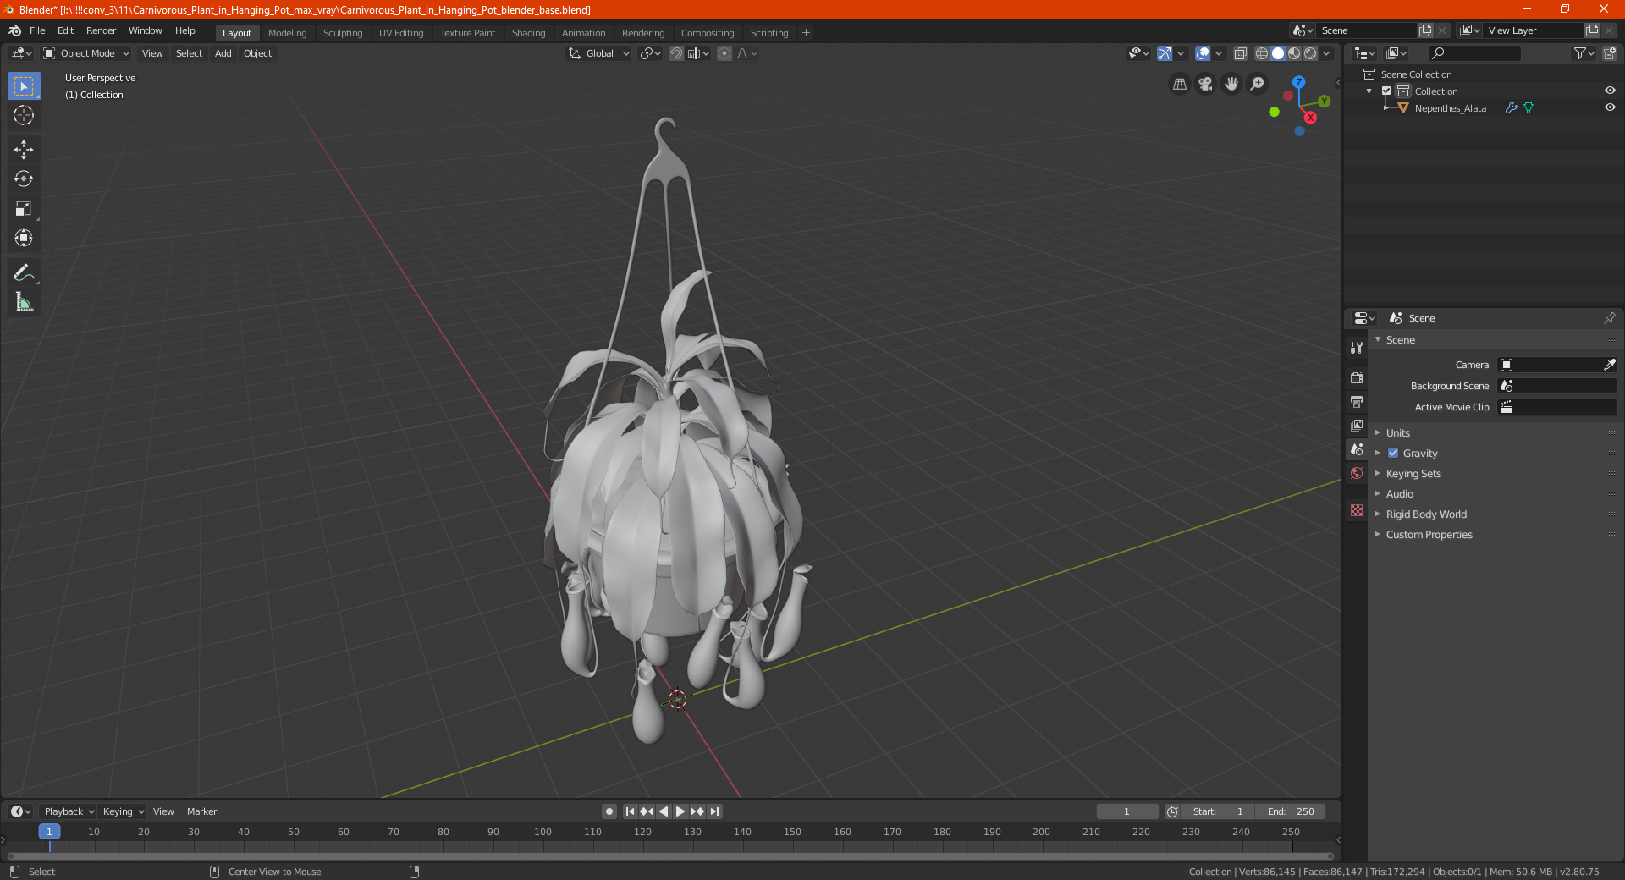This screenshot has height=880, width=1625.
Task: Switch to rendered viewport shading
Action: click(x=1310, y=53)
